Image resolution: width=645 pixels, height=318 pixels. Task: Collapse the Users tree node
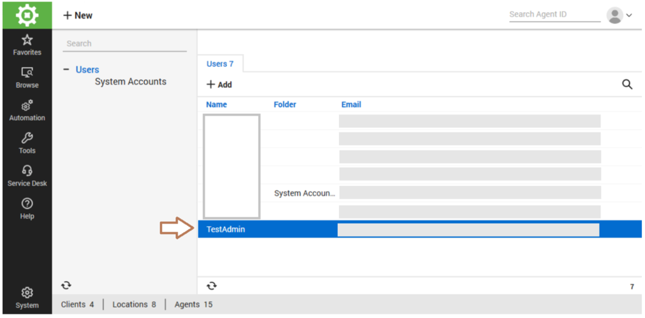tap(66, 70)
